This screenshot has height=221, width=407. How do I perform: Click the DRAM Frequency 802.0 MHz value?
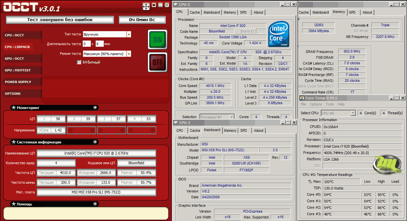352,51
